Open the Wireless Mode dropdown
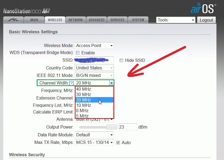This screenshot has height=160, width=224. click(x=94, y=45)
